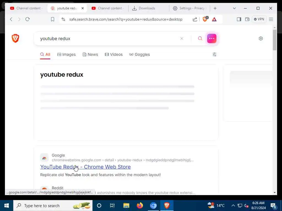Viewport: 282px width, 211px height.
Task: Go back to previous page
Action: pyautogui.click(x=11, y=19)
